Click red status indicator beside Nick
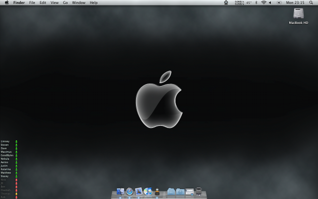The image size is (318, 199). tap(16, 180)
